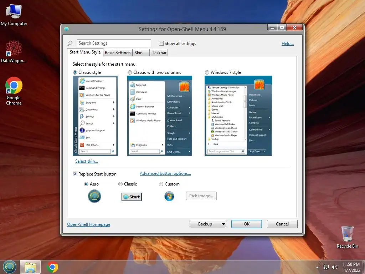Click the Classic style menu preview
365x274 pixels.
tap(95, 116)
